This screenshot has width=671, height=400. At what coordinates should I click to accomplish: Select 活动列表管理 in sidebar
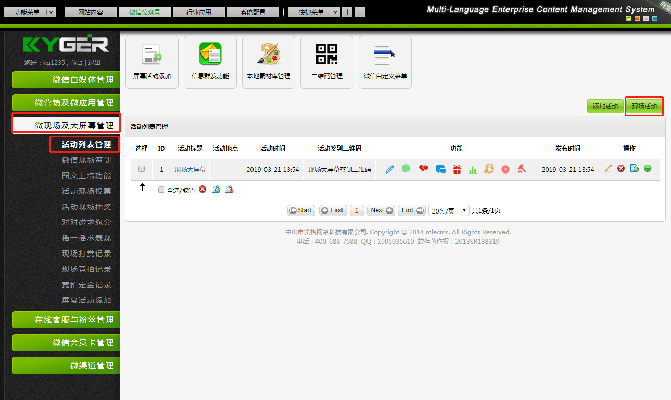(x=86, y=144)
